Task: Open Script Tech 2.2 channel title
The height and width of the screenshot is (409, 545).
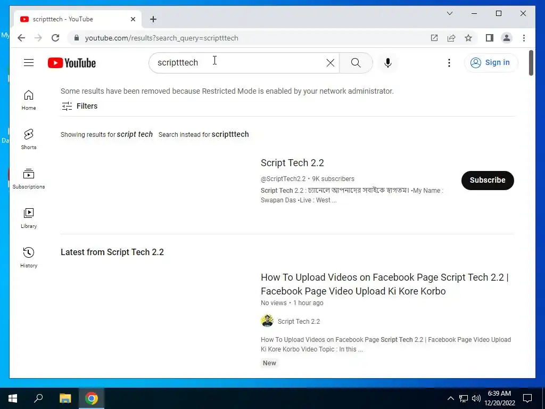Action: point(292,163)
